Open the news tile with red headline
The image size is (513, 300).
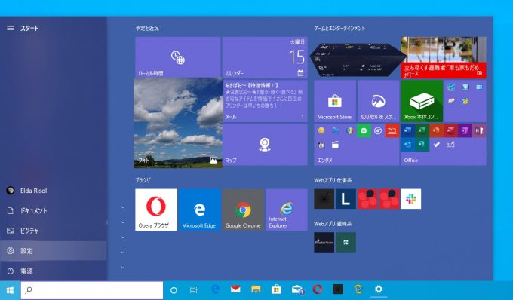pyautogui.click(x=444, y=57)
